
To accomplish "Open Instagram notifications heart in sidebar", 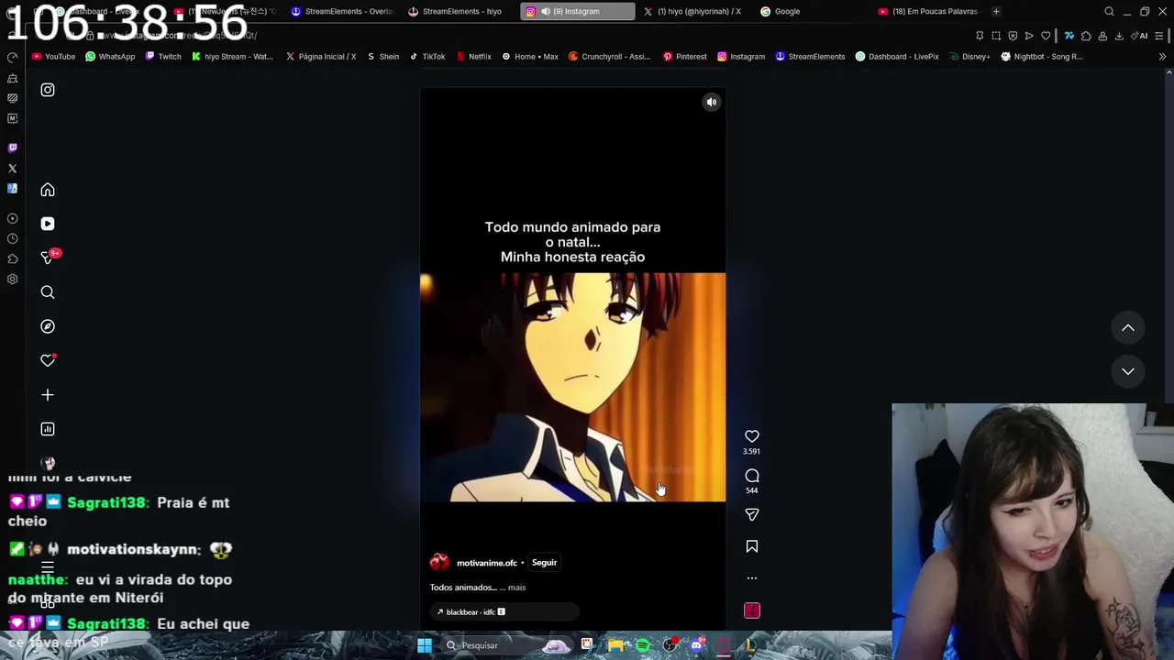I will [x=48, y=360].
